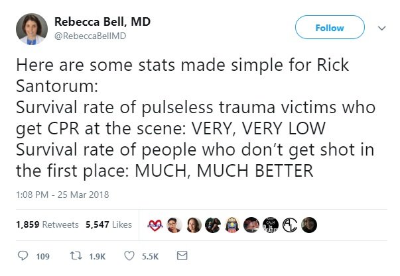This screenshot has width=400, height=276.
Task: View the 5,547 Likes list
Action: [x=108, y=224]
